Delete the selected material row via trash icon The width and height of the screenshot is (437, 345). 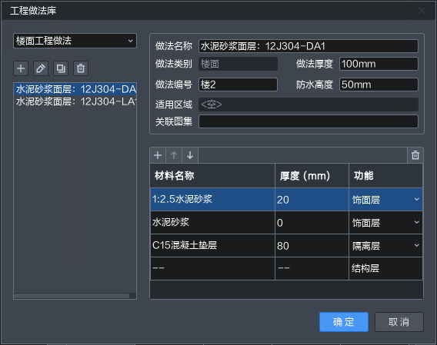click(x=415, y=155)
